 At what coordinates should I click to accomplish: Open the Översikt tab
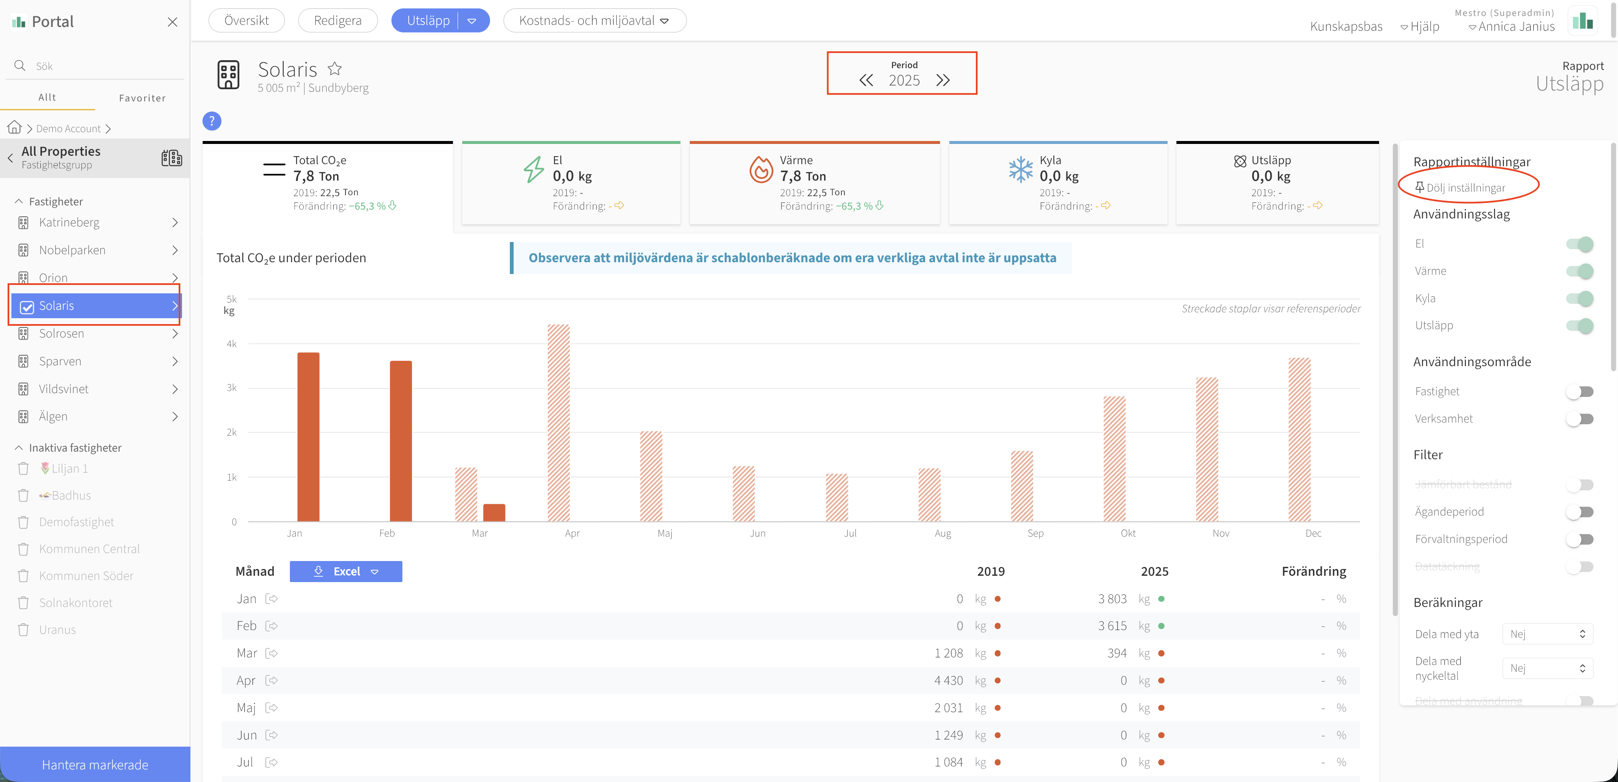coord(246,21)
